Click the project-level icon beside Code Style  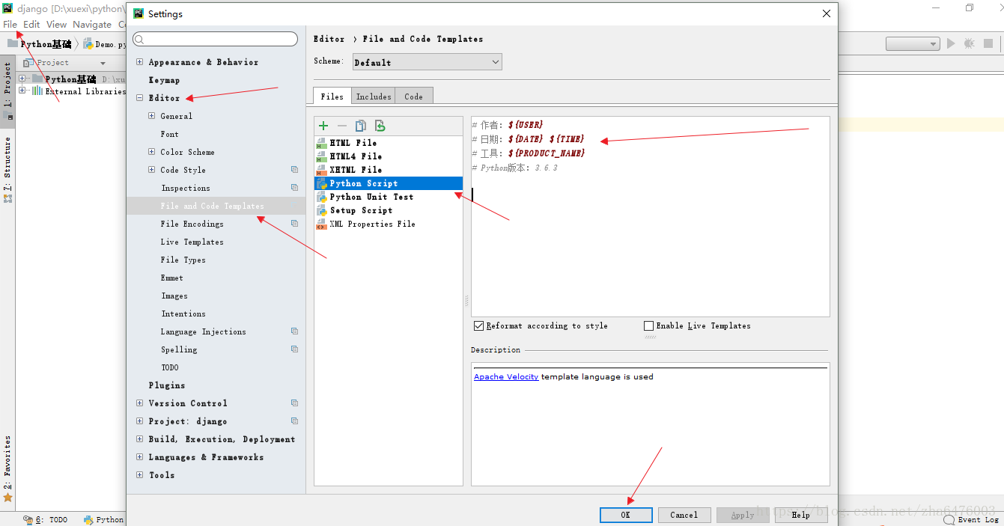coord(294,170)
